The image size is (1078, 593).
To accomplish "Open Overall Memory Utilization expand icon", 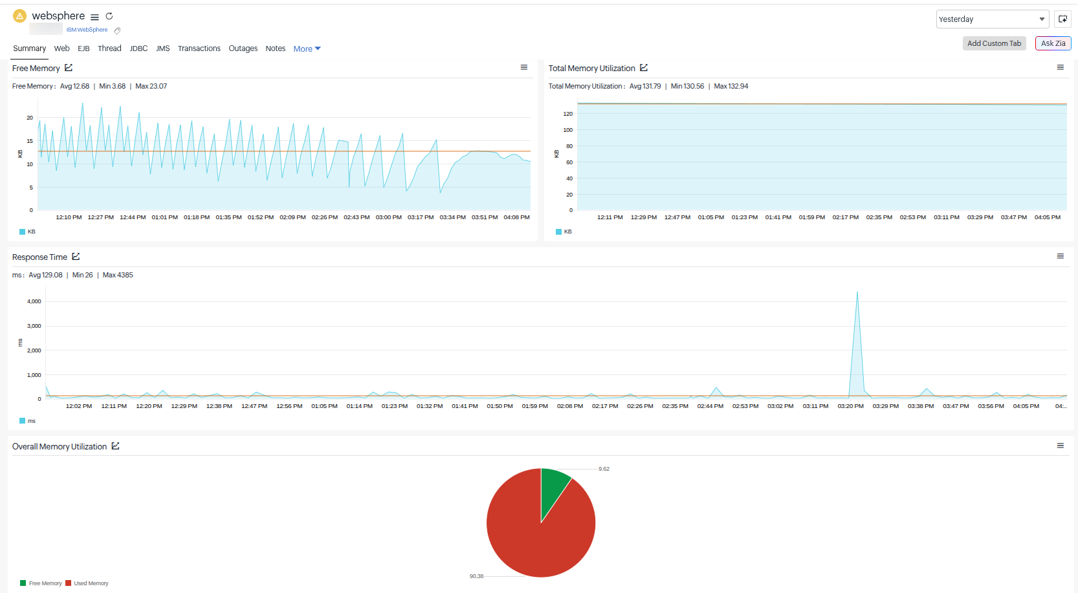I will [115, 446].
